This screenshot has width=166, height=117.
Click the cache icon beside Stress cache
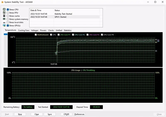(4, 16)
